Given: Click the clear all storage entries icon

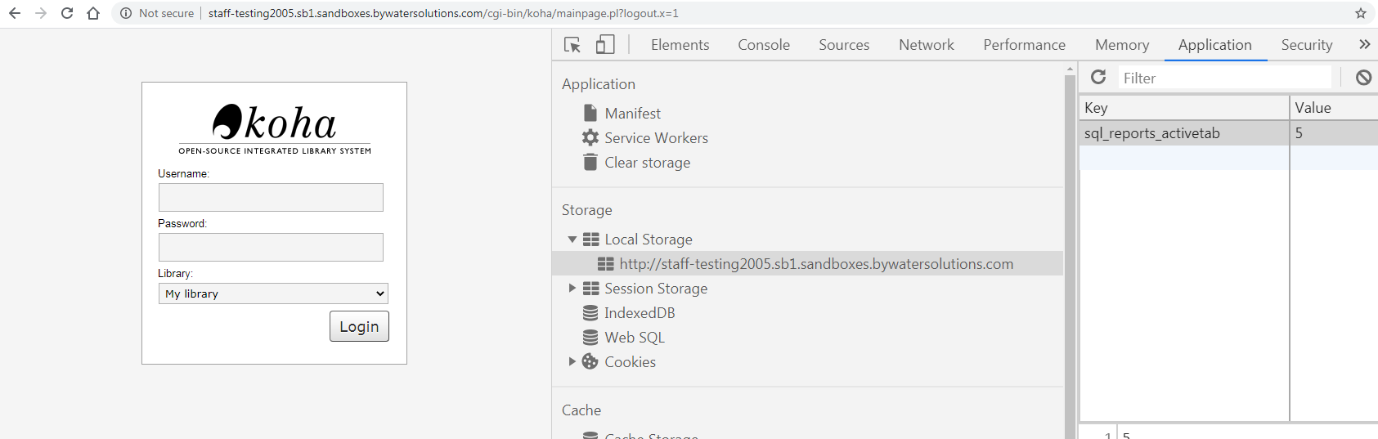Looking at the screenshot, I should [x=1363, y=78].
